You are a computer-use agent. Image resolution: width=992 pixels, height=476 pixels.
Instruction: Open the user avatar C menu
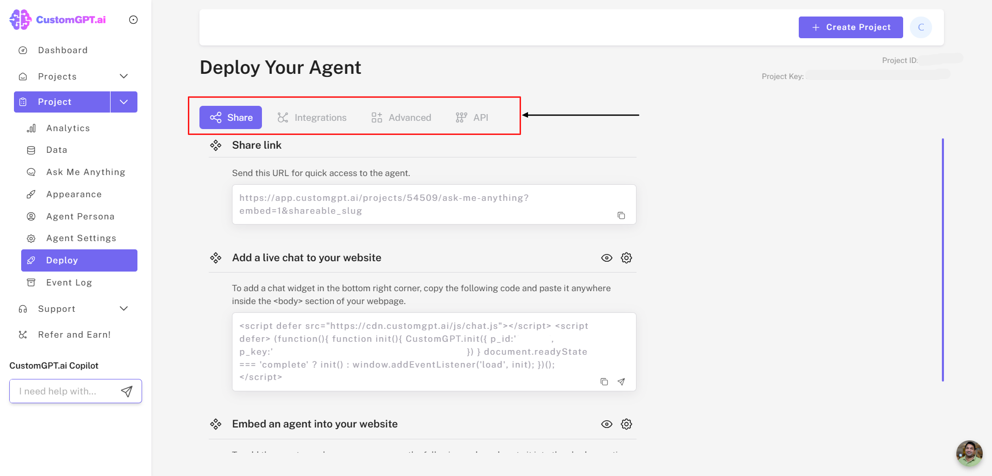click(x=921, y=27)
